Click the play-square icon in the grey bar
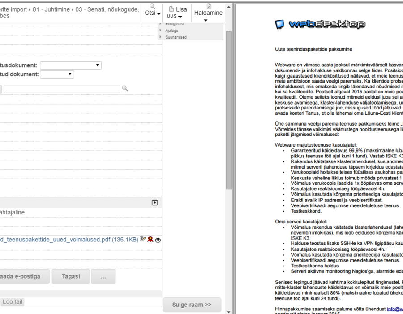The image size is (403, 314). 155,203
